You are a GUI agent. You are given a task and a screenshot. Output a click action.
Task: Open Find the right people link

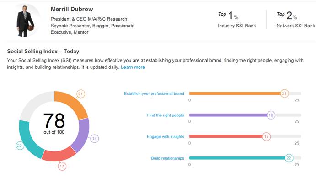(166, 115)
